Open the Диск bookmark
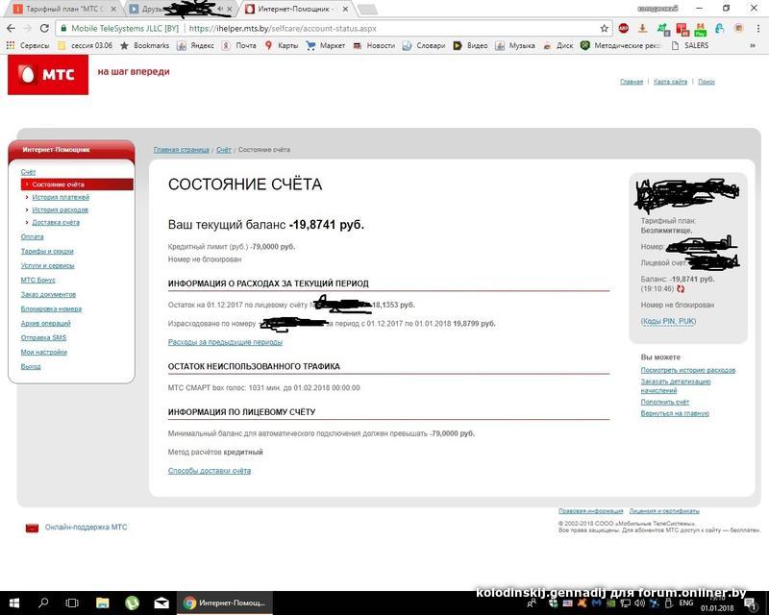 click(x=558, y=45)
